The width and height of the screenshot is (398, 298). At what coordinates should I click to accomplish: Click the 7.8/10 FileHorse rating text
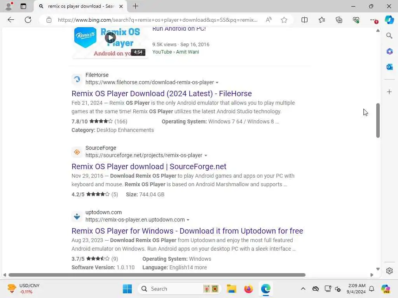(79, 121)
